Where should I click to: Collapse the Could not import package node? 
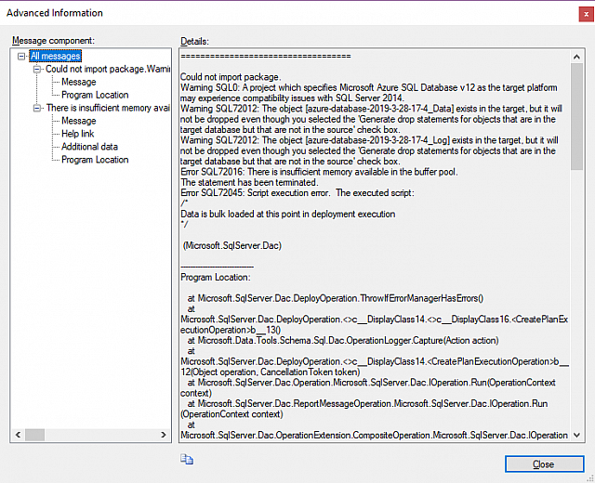point(37,70)
